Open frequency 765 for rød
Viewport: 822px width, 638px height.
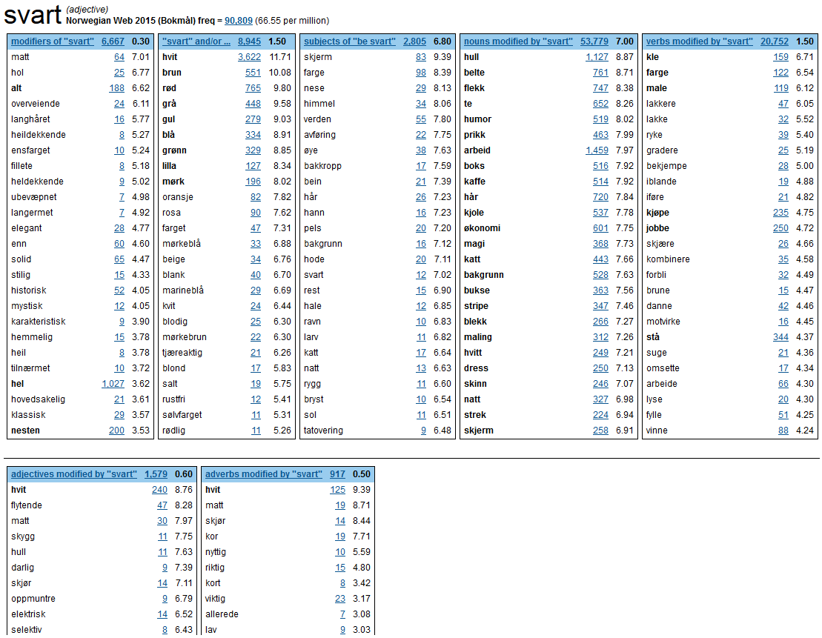[253, 88]
